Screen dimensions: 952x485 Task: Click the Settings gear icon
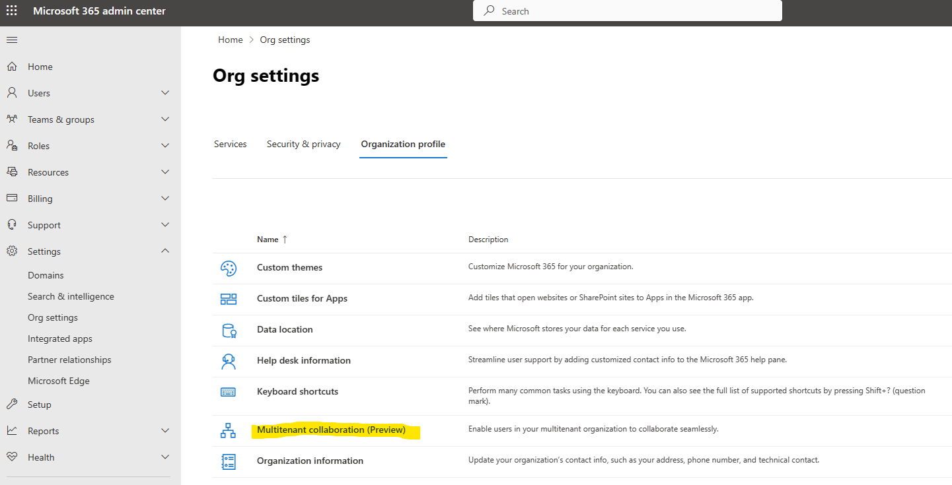pyautogui.click(x=12, y=251)
